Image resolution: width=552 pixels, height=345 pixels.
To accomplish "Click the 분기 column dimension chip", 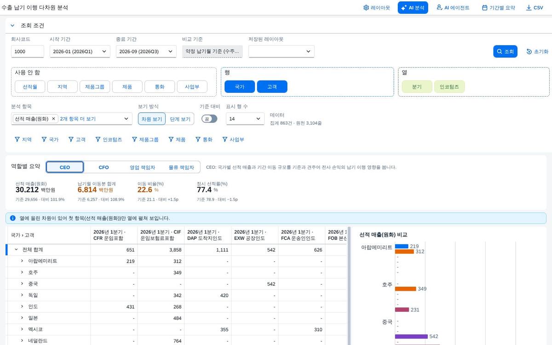I will point(417,86).
